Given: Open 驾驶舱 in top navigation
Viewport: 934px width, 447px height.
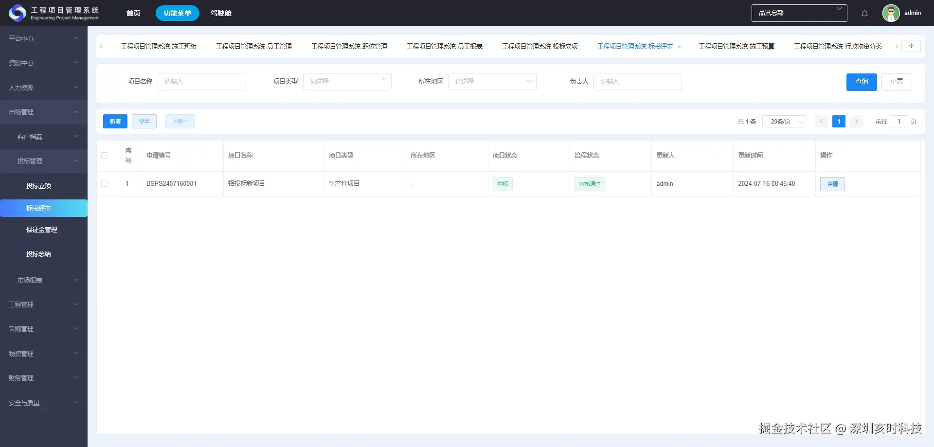Looking at the screenshot, I should pyautogui.click(x=221, y=13).
